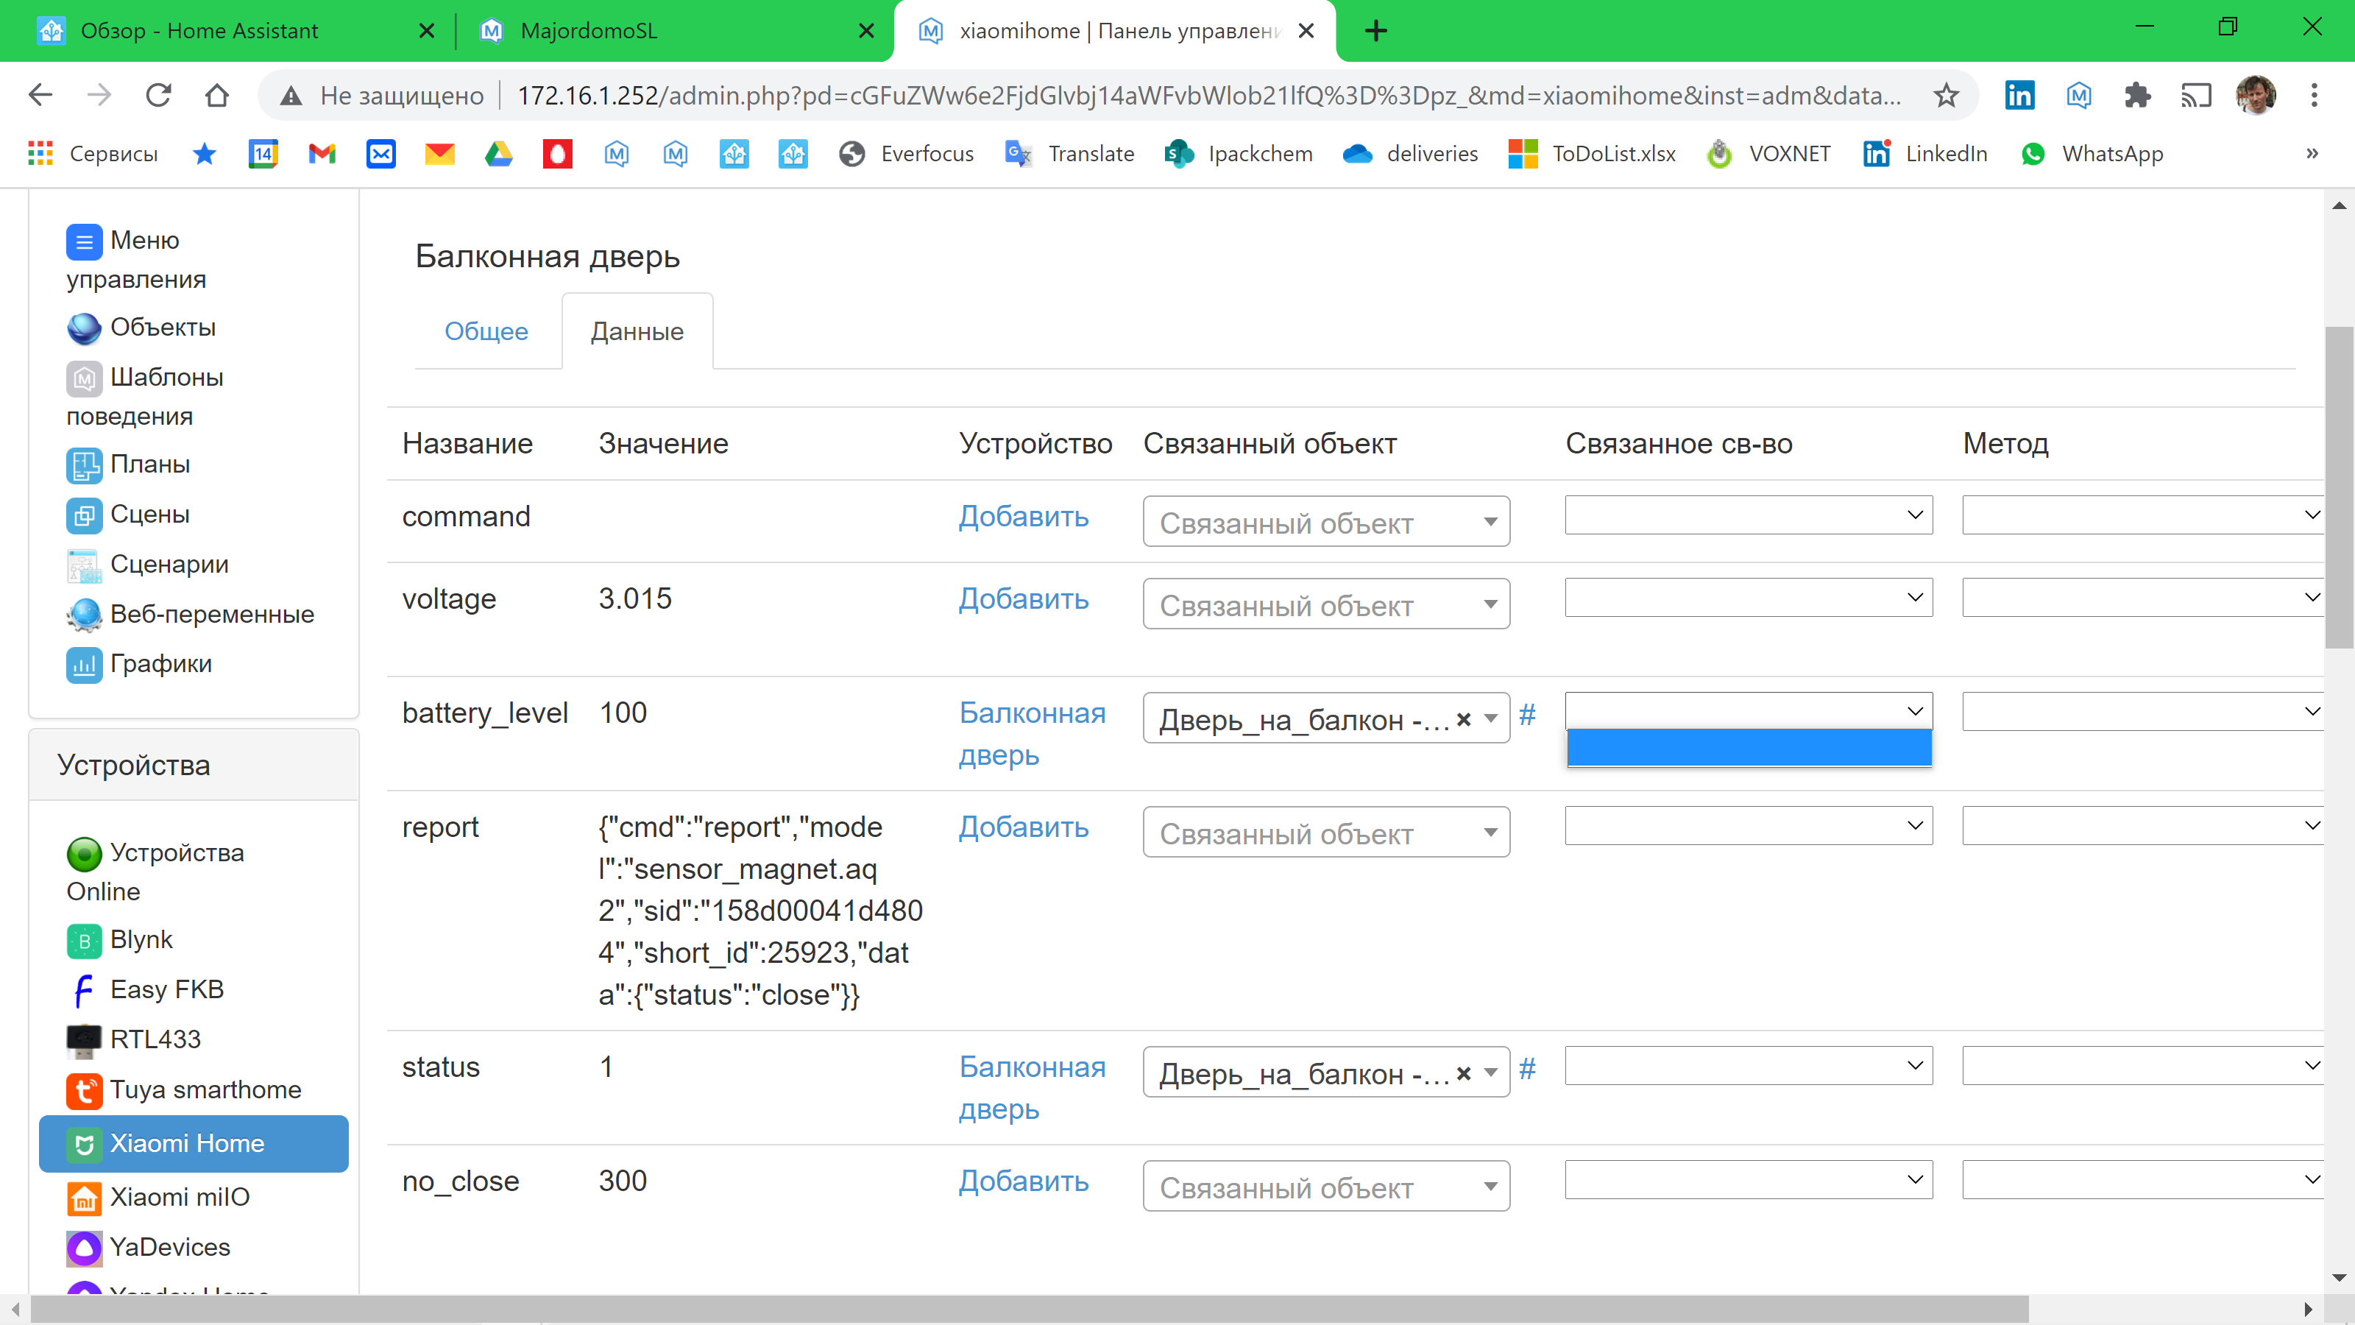Screen dimensions: 2355x1325
Task: Open the Blynk device page
Action: 141,939
